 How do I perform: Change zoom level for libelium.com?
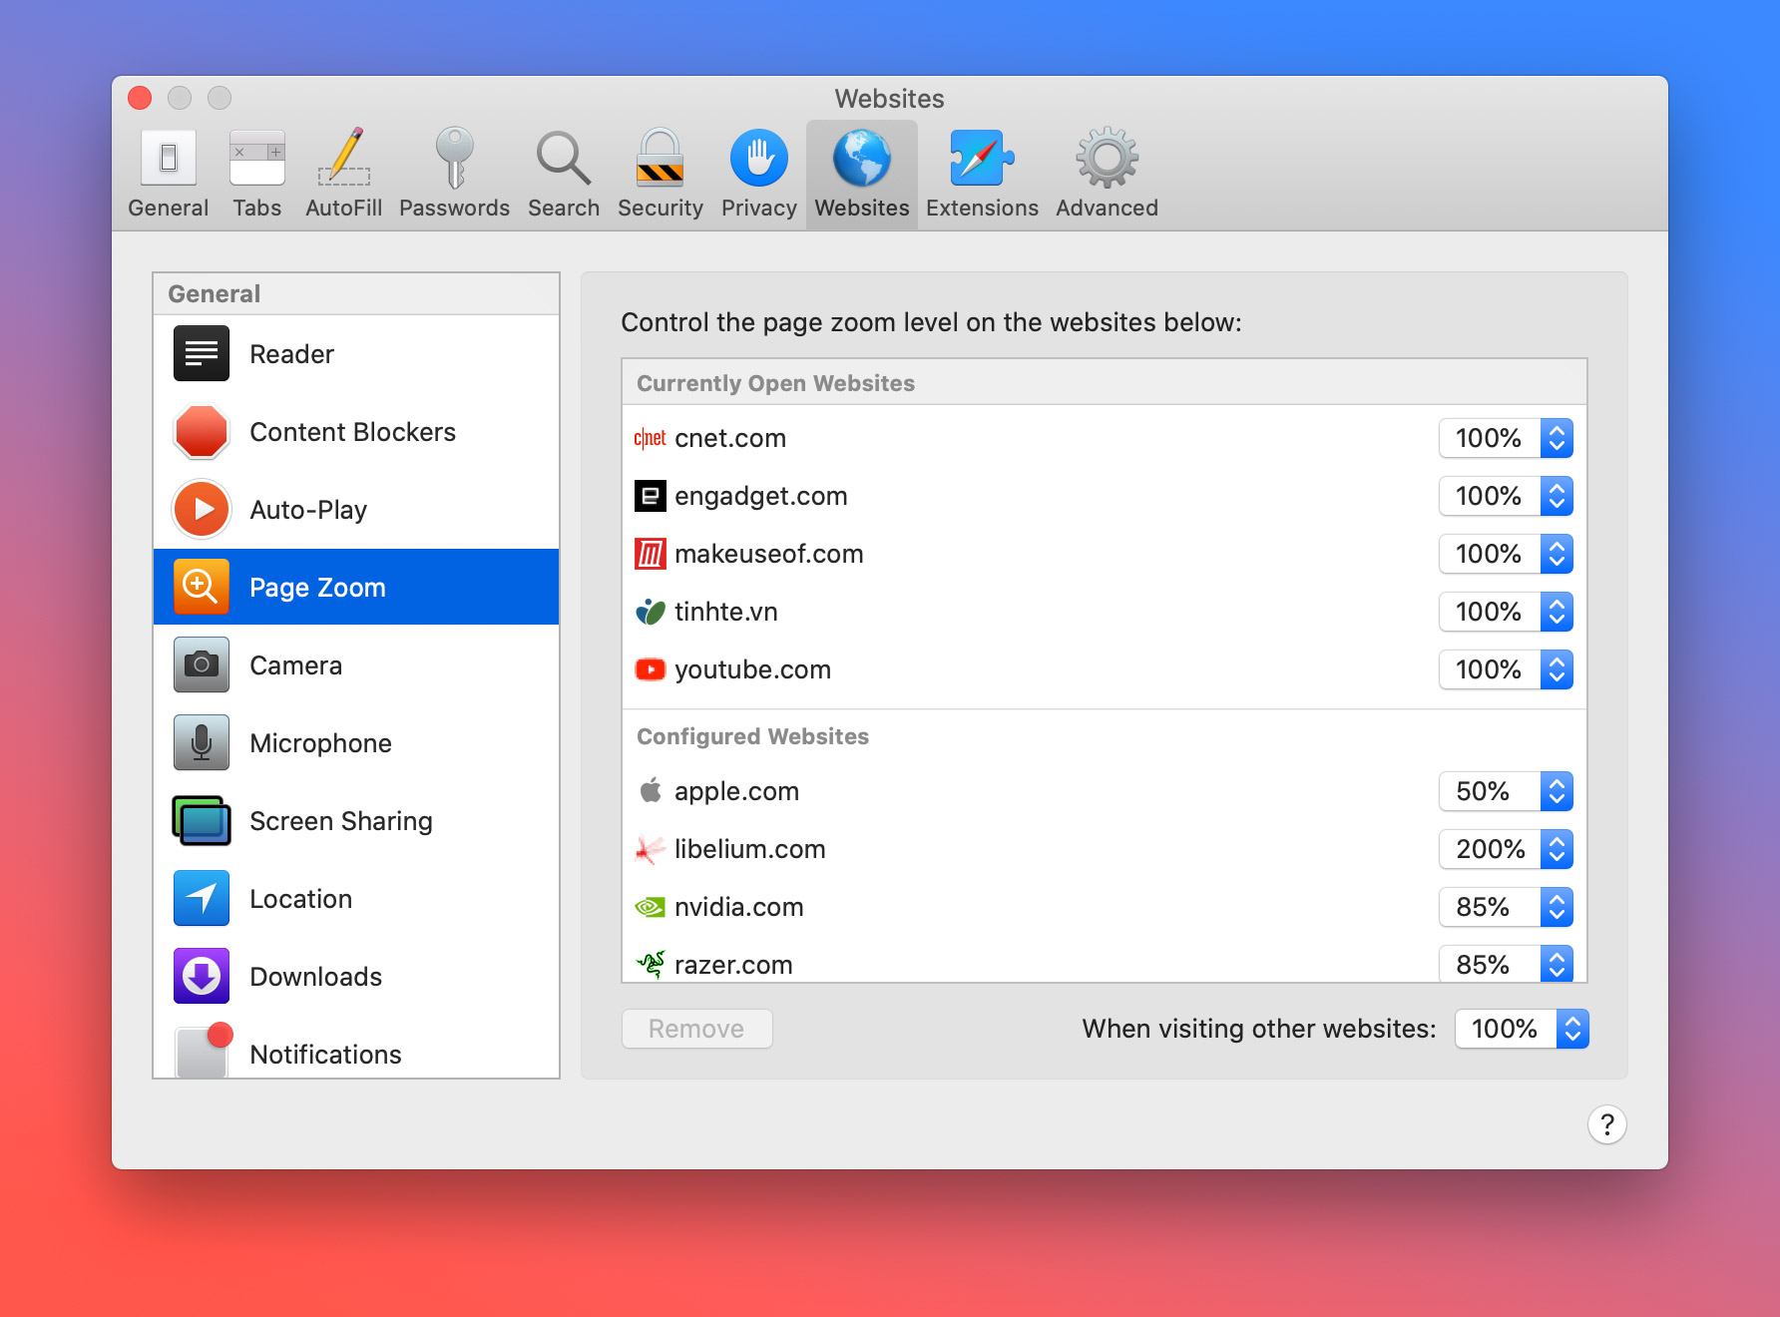pos(1505,849)
